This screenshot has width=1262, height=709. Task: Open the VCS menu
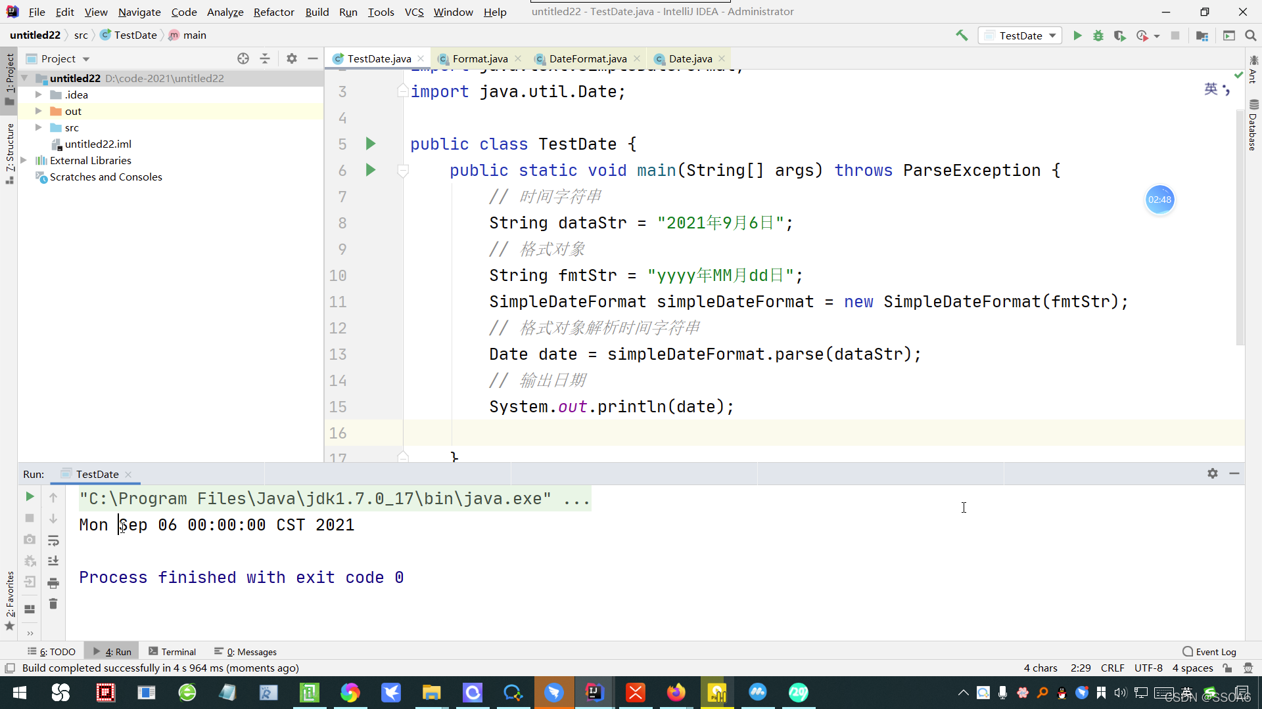[x=414, y=12]
